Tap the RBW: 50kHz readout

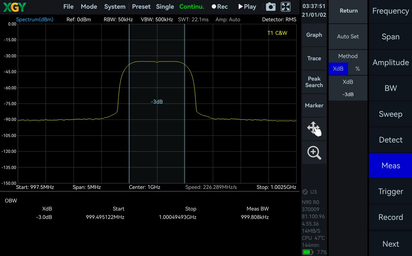(118, 19)
